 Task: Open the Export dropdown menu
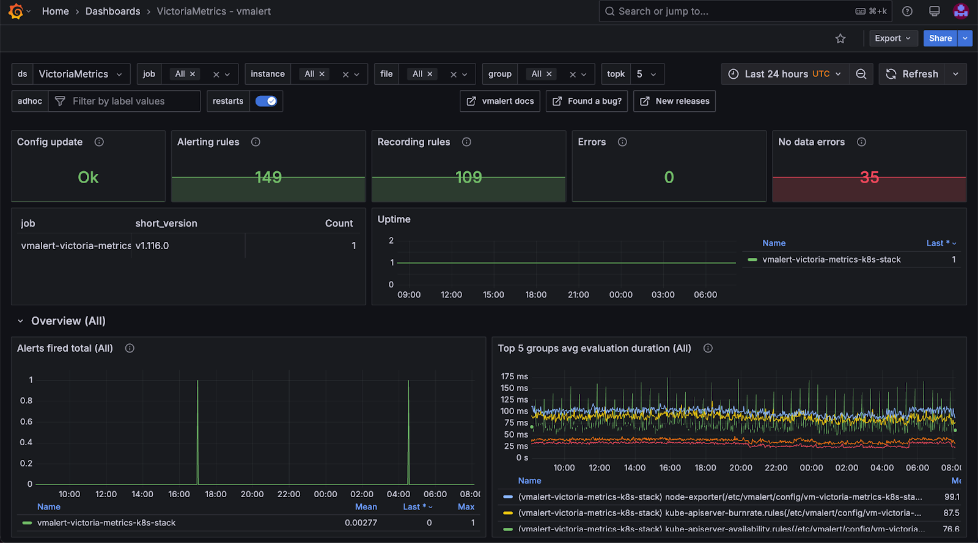click(x=894, y=38)
